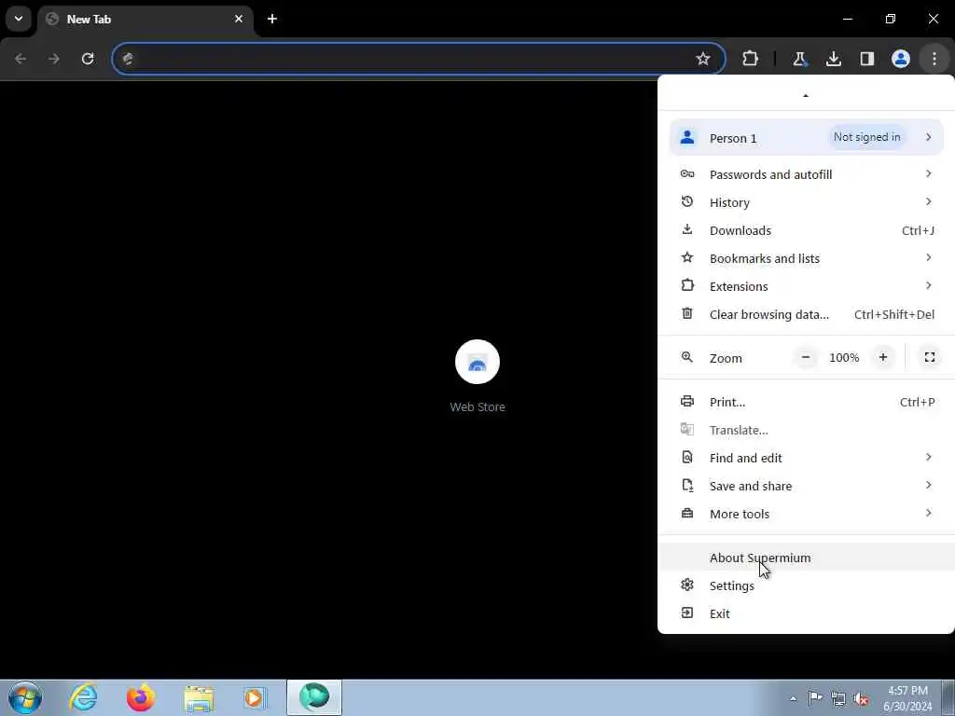
Task: Expand the Passwords and autofill submenu chevron
Action: click(928, 174)
